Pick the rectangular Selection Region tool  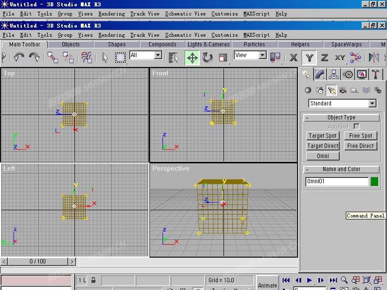(120, 58)
